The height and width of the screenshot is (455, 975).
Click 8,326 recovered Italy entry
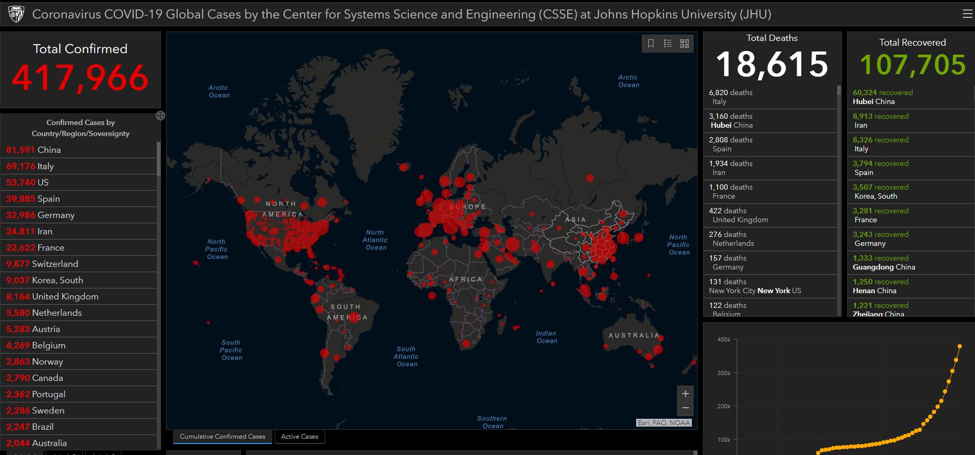[911, 144]
